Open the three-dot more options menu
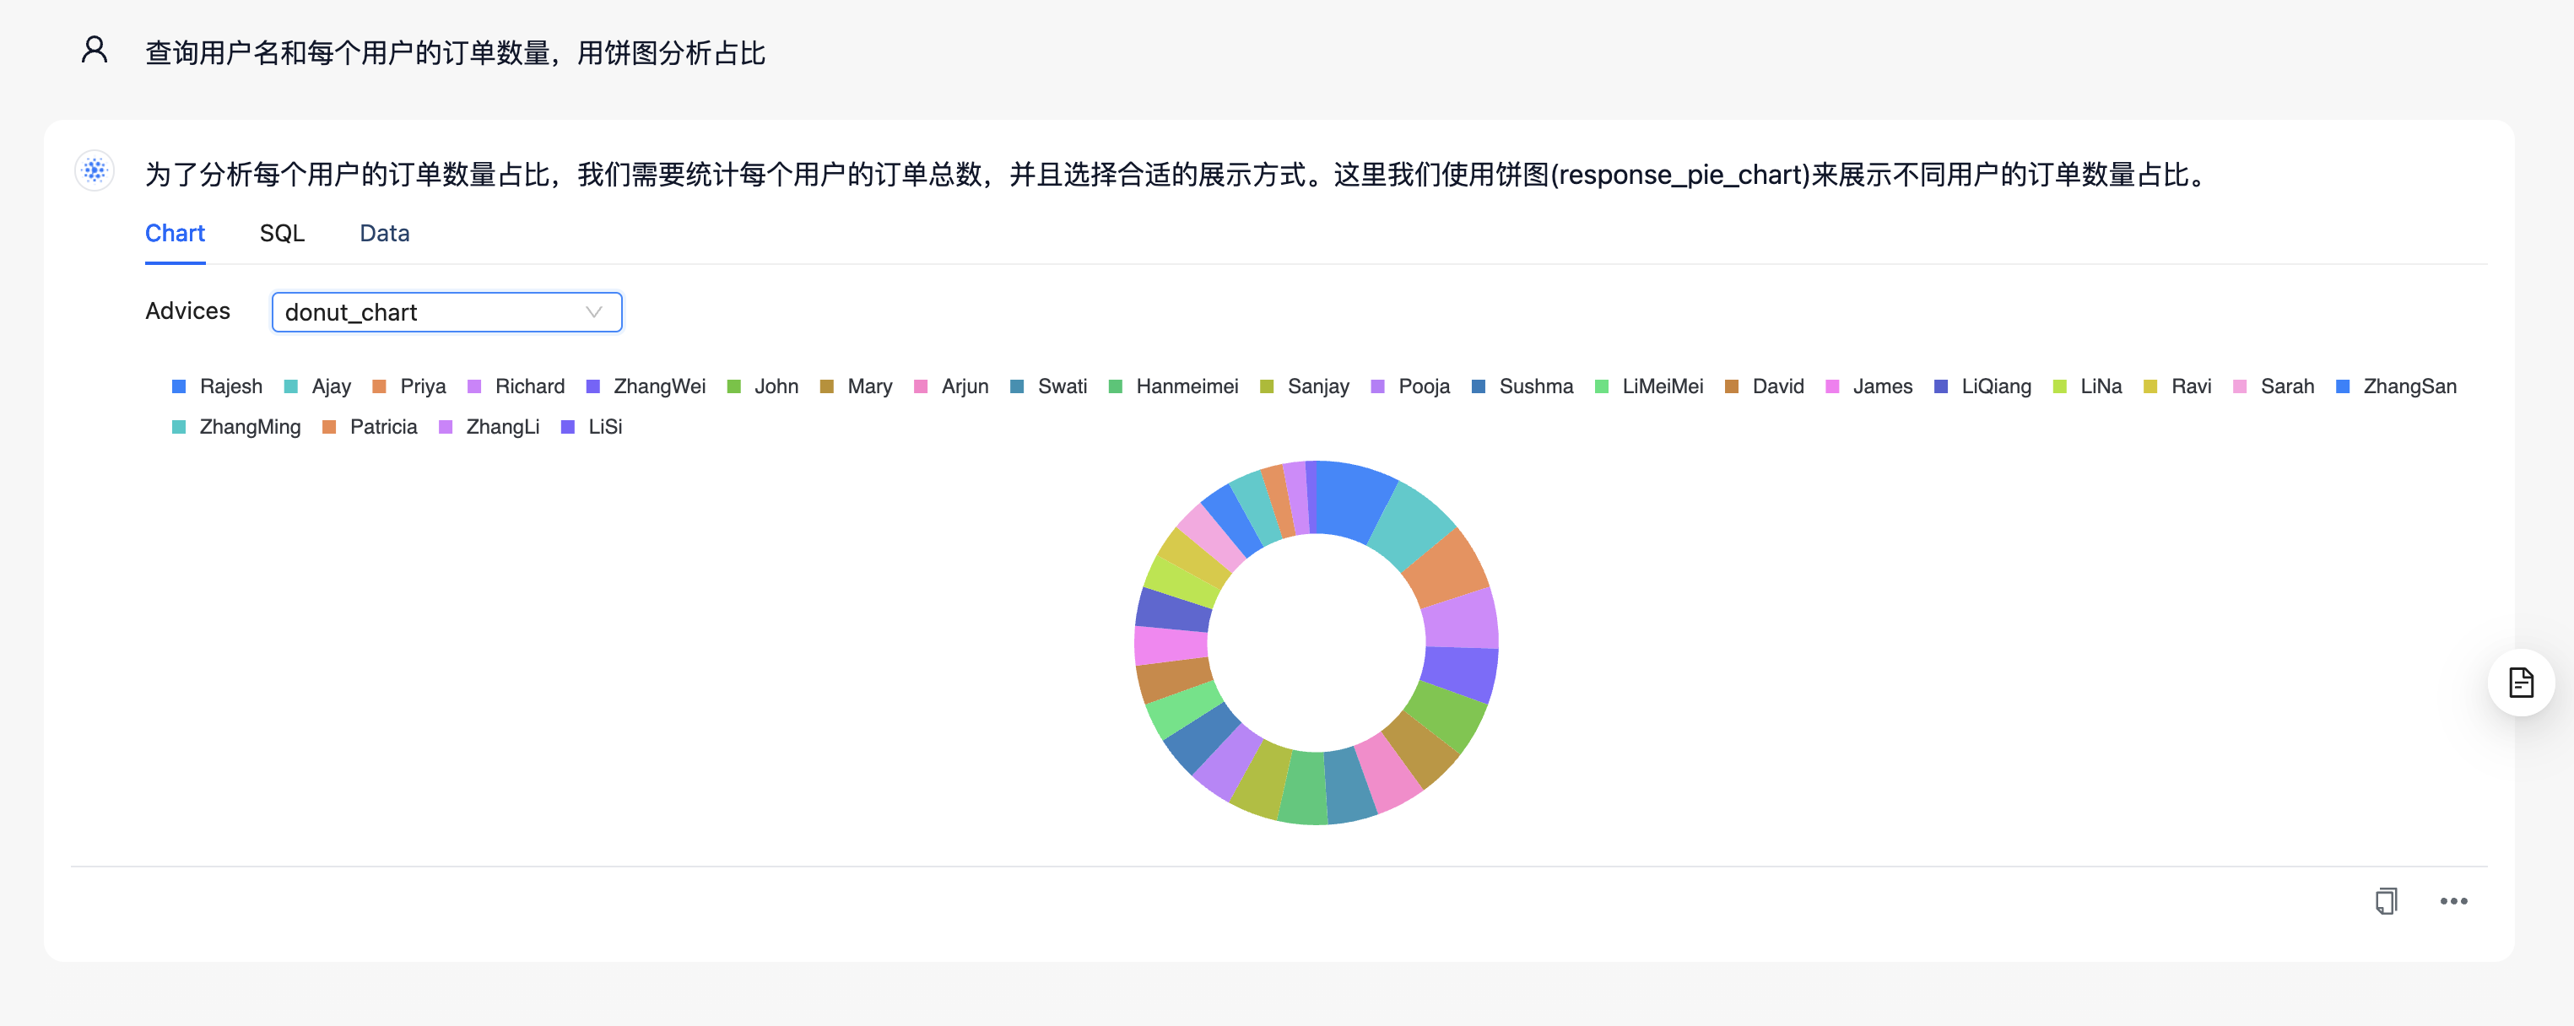 (2453, 901)
